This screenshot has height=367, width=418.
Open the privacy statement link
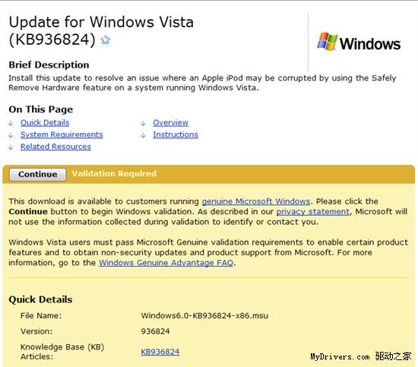pos(312,212)
